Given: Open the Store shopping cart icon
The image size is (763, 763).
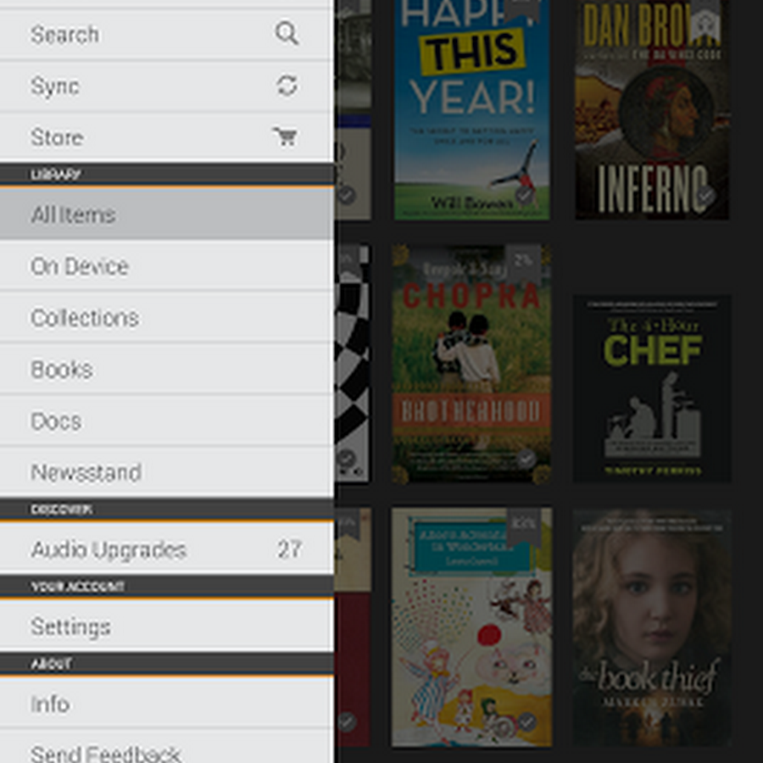Looking at the screenshot, I should pos(285,136).
